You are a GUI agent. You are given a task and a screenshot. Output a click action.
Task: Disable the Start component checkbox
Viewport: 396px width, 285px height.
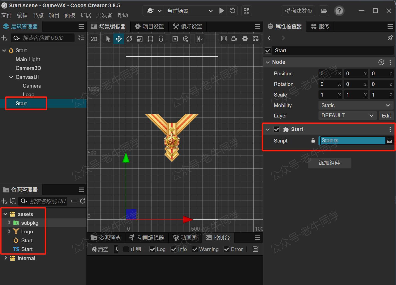pyautogui.click(x=277, y=129)
